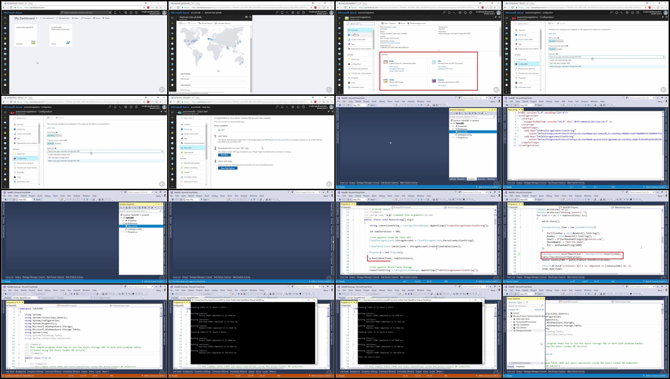
Task: Switch to Actions tab in Cloud Explorer
Action: tap(511, 367)
